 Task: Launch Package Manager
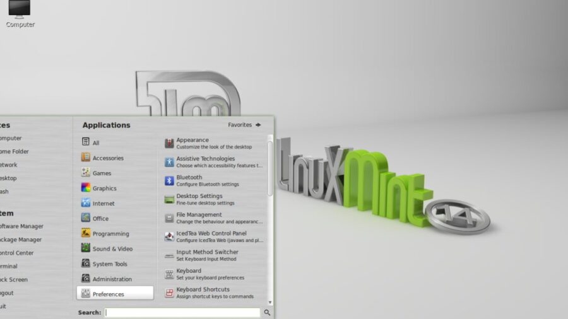click(x=21, y=240)
